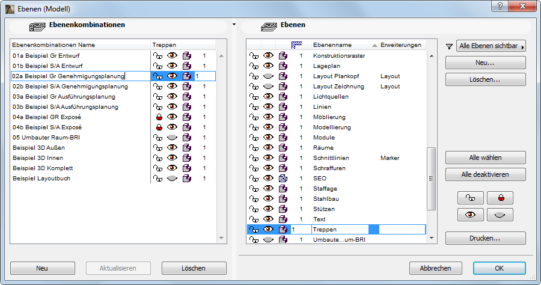Click the dialog help question mark button
541x285 pixels.
pyautogui.click(x=500, y=6)
